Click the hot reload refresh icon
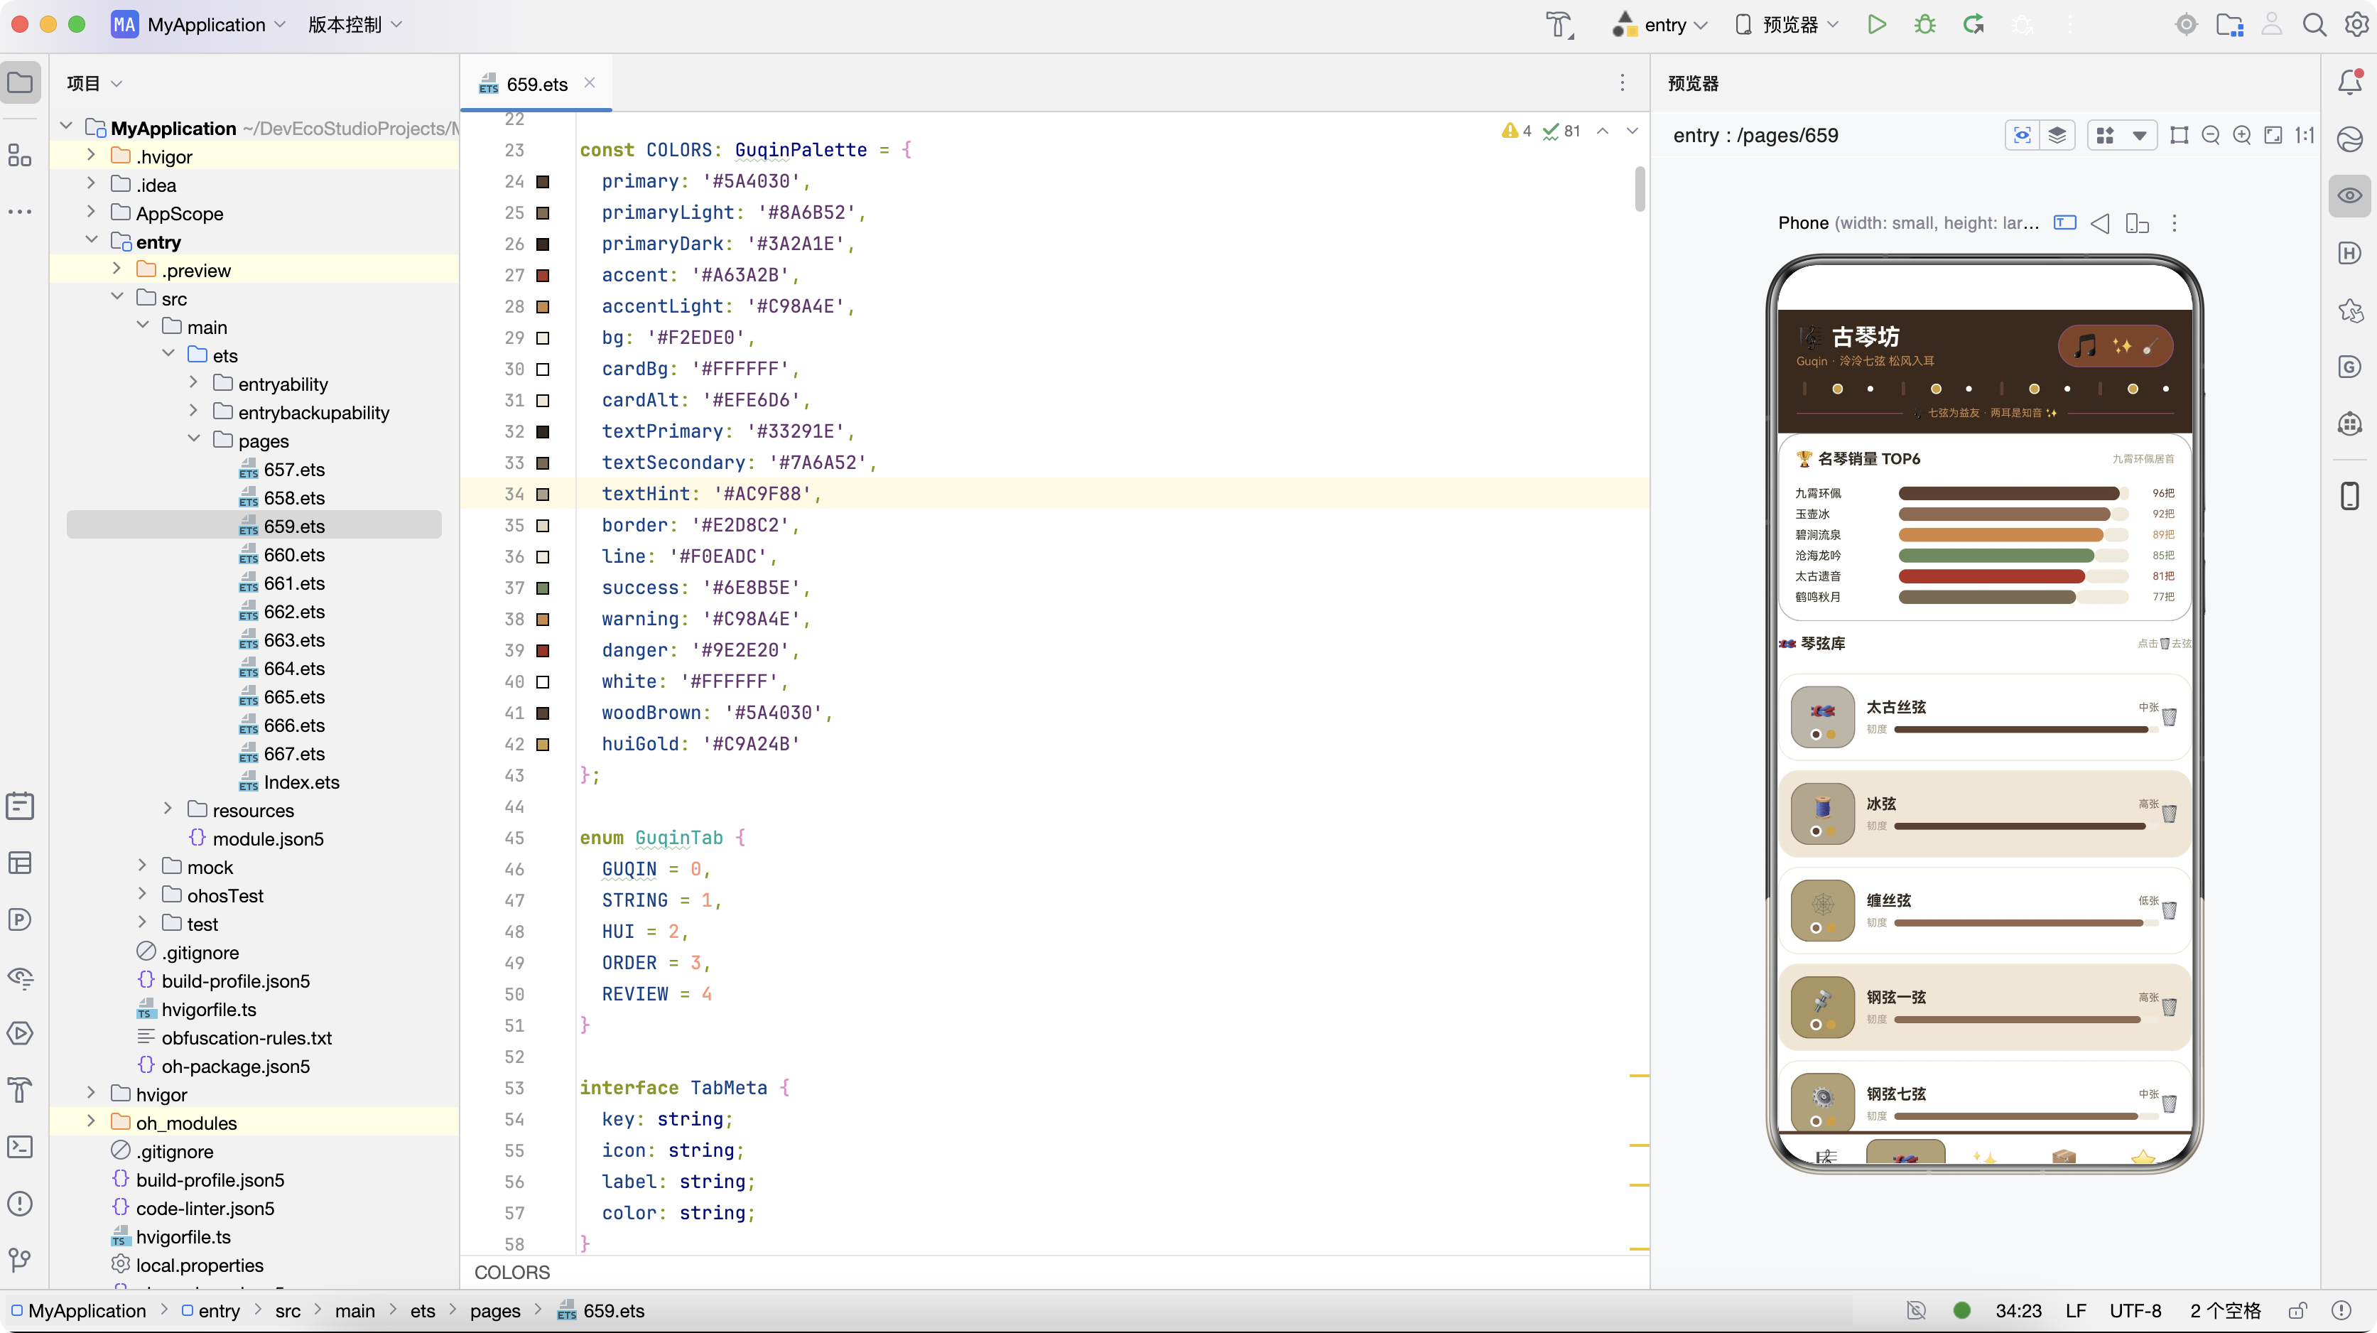Viewport: 2377px width, 1333px height. point(1973,25)
